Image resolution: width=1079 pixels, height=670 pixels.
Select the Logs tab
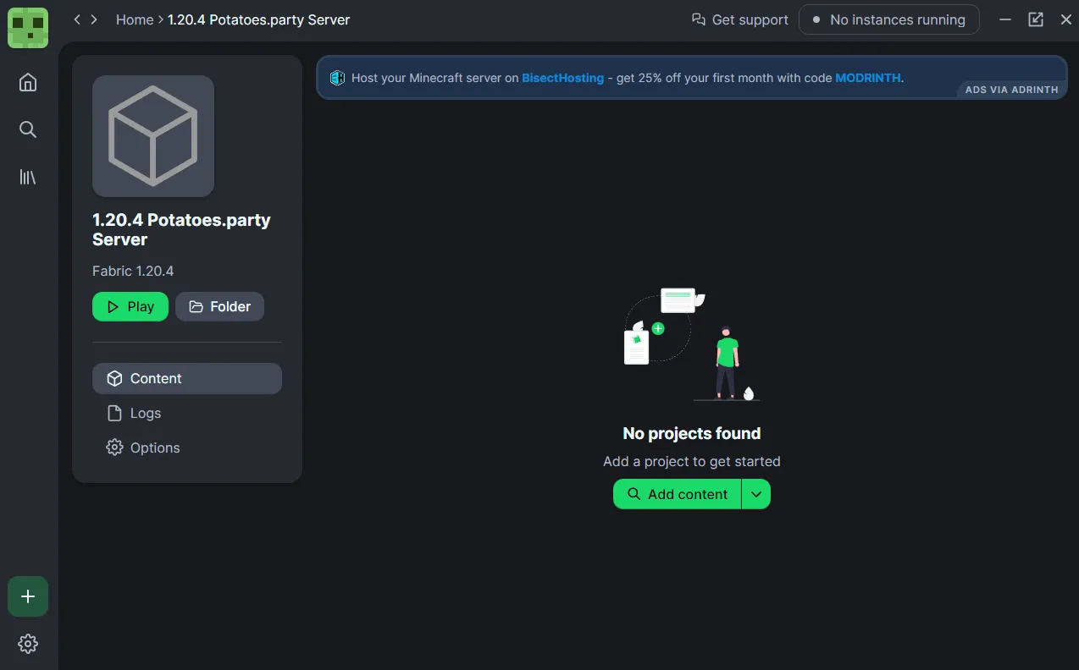click(x=145, y=413)
